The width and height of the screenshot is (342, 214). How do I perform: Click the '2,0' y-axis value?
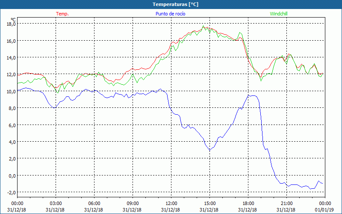(12, 159)
